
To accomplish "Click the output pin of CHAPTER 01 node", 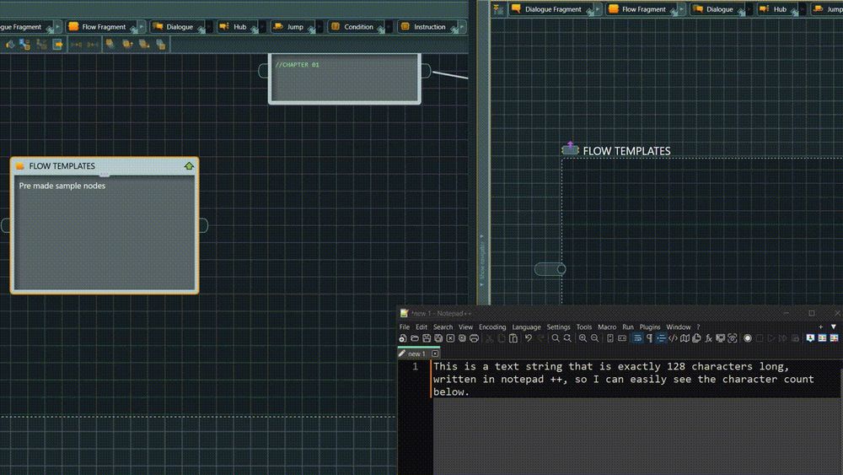I will 427,71.
